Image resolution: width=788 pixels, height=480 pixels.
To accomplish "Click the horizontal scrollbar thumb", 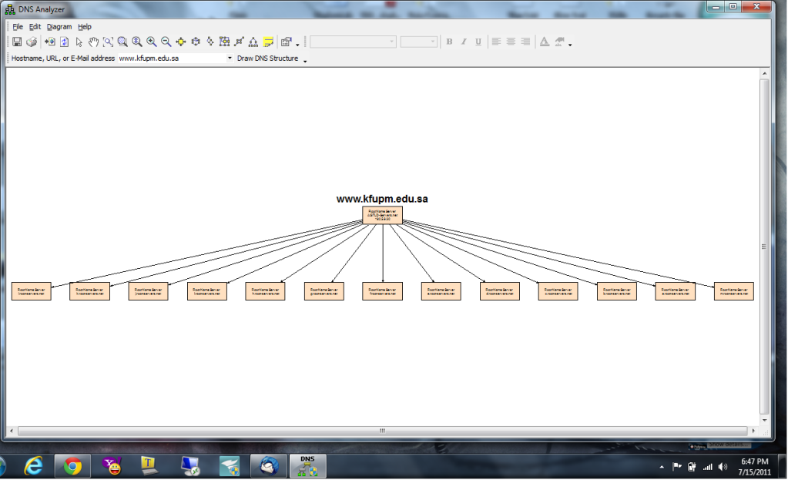I will 382,431.
